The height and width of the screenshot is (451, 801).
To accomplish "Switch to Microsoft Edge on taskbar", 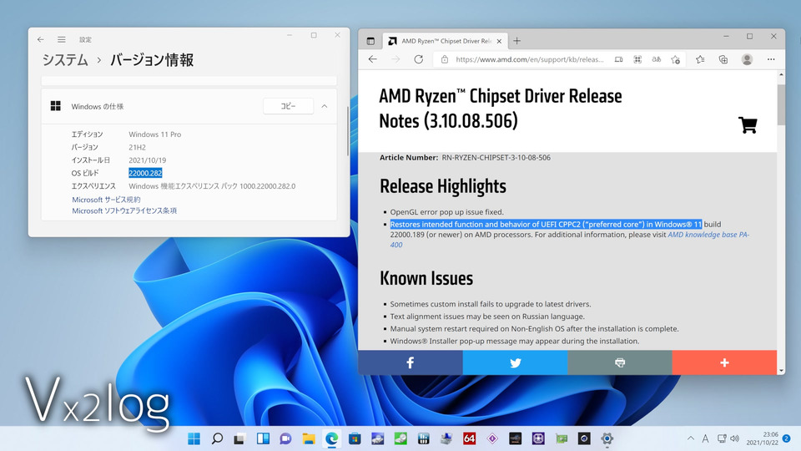I will 331,438.
